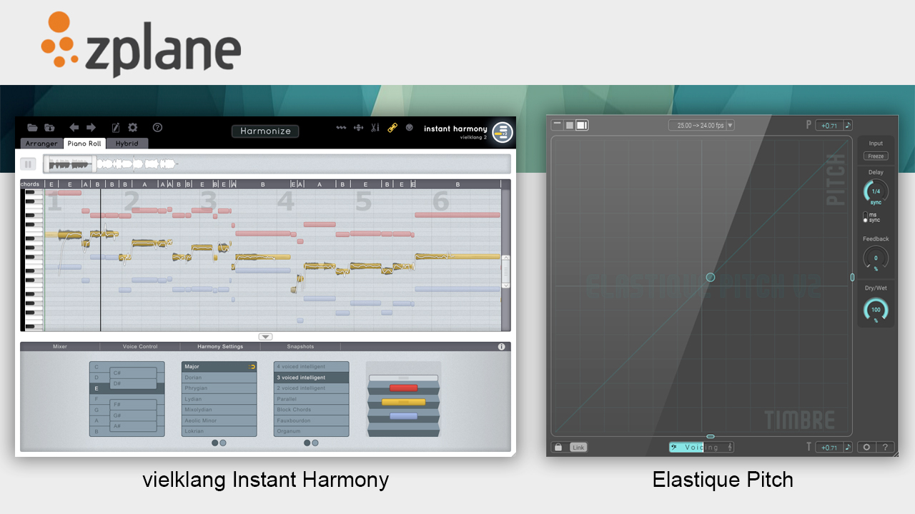Select the scissors split tool
The width and height of the screenshot is (915, 514).
pos(375,128)
